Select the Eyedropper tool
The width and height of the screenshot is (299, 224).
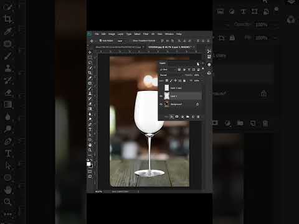[x=90, y=78]
